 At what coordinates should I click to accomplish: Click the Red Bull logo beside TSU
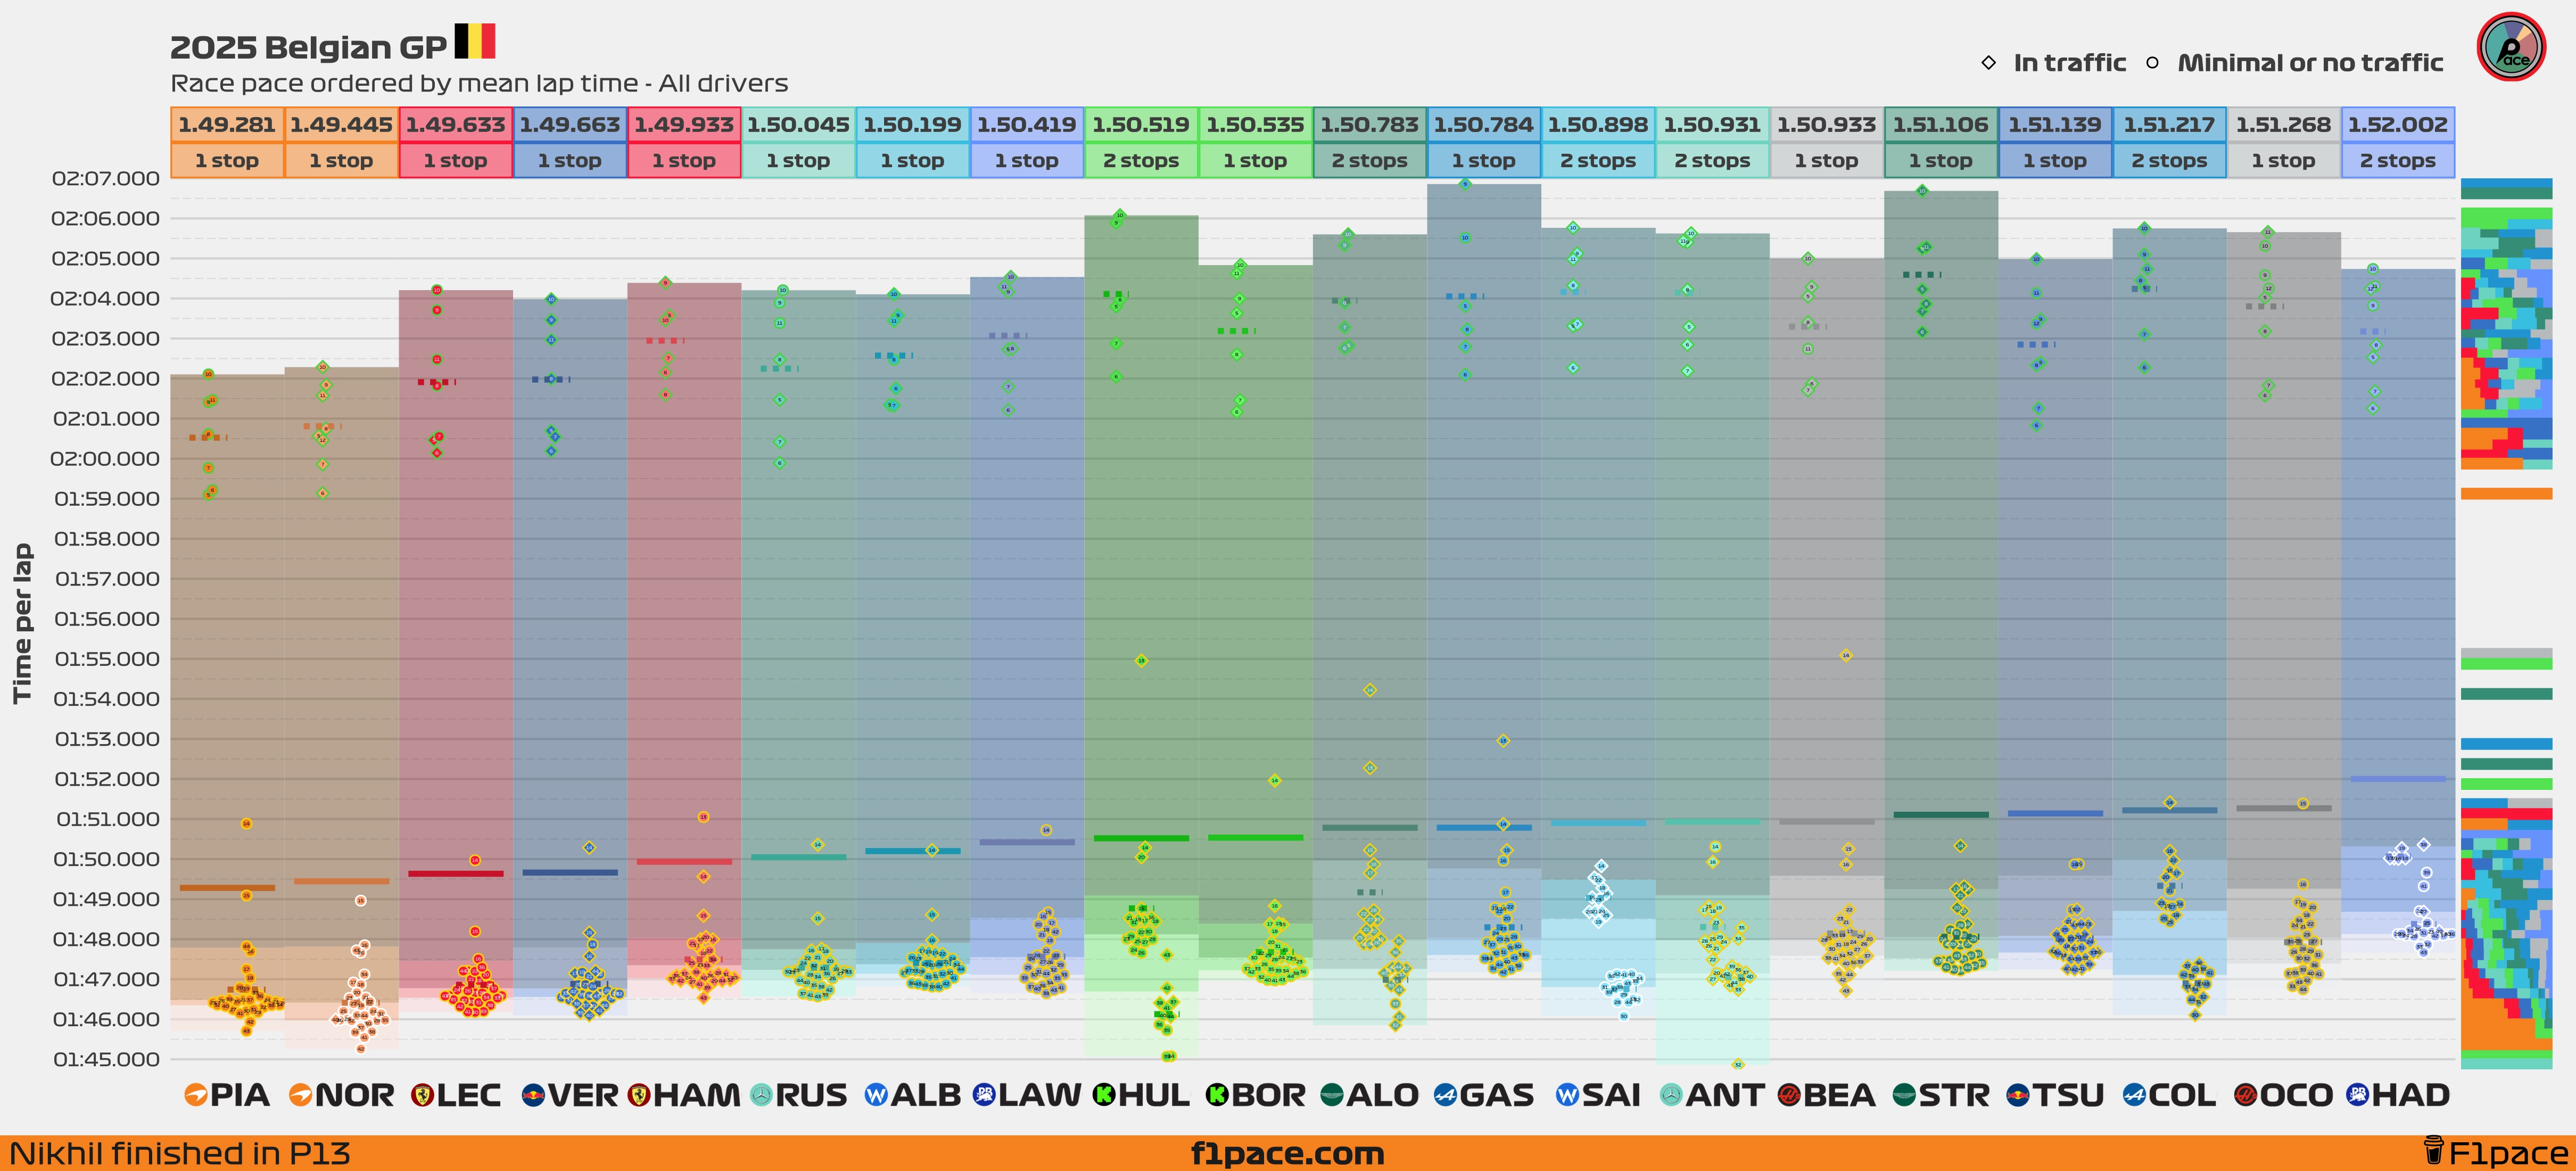pos(2019,1095)
